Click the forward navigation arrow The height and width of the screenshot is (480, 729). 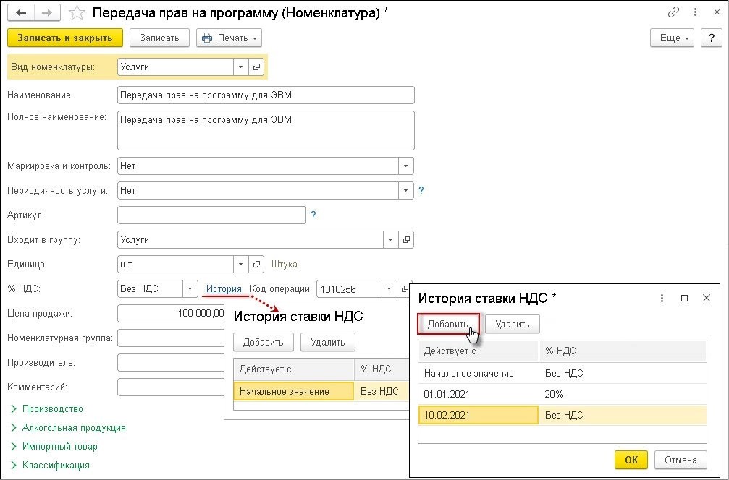tap(46, 13)
